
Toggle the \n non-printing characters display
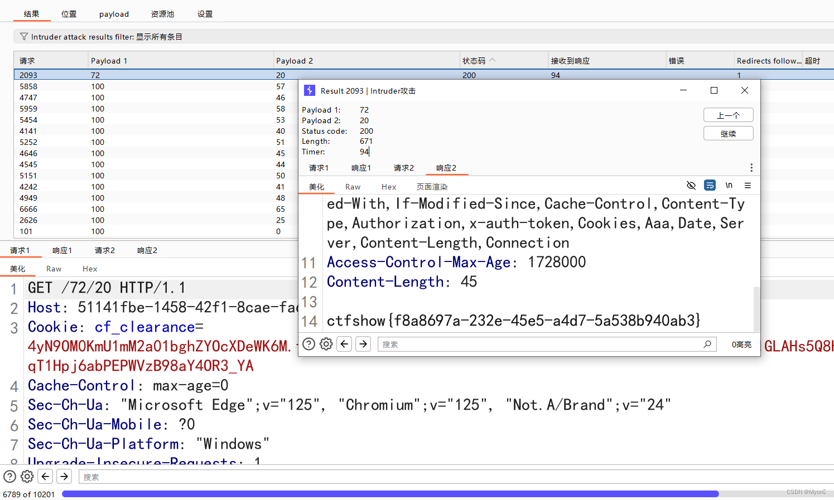[729, 185]
